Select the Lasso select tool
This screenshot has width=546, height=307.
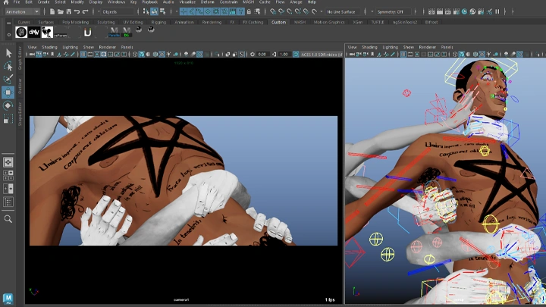(8, 66)
